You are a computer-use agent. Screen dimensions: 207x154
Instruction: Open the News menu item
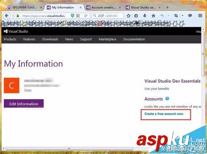tap(69, 39)
